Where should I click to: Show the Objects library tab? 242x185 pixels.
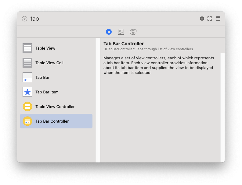point(109,32)
